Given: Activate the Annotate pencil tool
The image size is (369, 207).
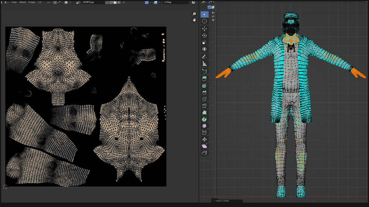Looking at the screenshot, I should (205, 57).
